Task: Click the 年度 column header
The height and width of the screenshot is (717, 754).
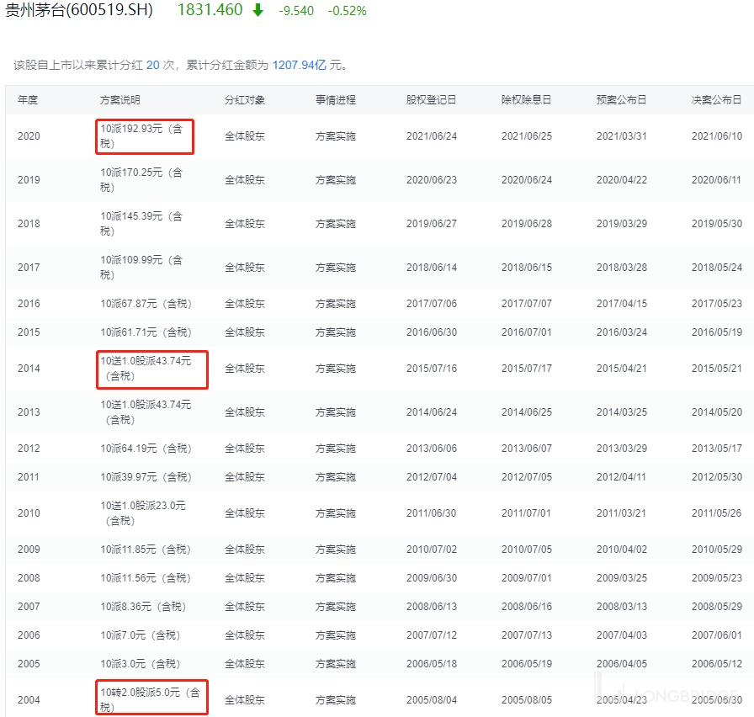Action: pyautogui.click(x=28, y=100)
